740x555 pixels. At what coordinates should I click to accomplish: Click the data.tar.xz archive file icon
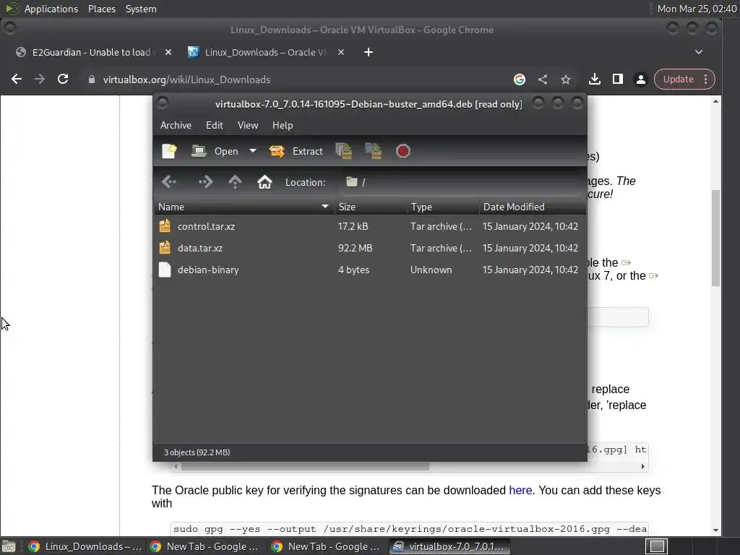coord(165,248)
